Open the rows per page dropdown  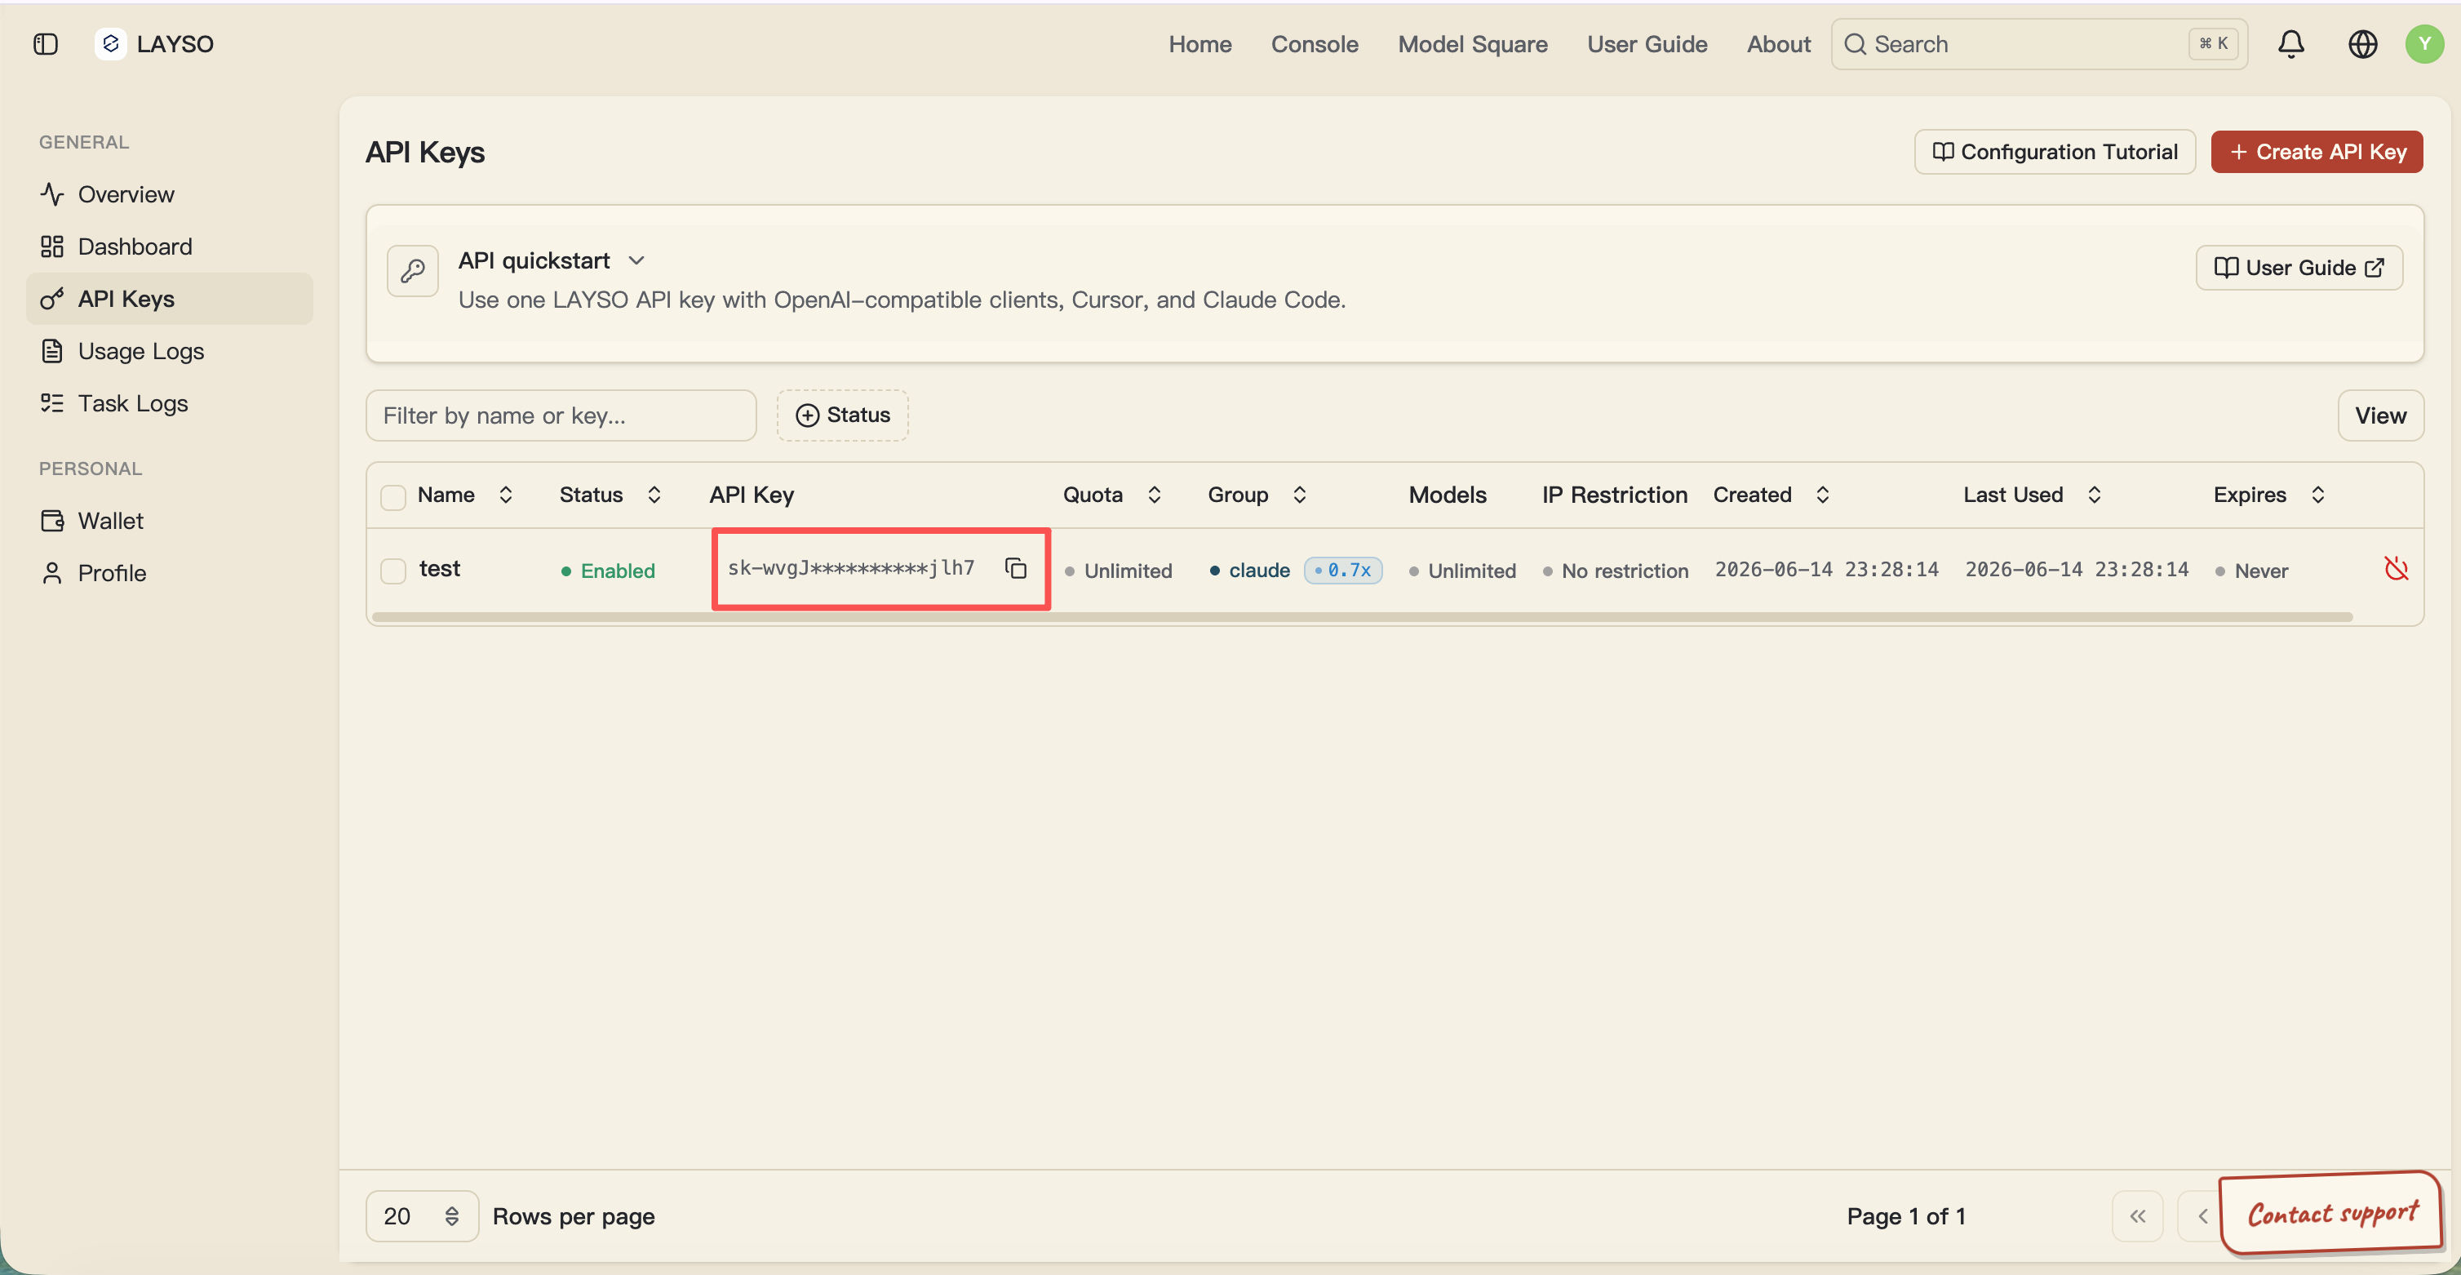(x=421, y=1215)
